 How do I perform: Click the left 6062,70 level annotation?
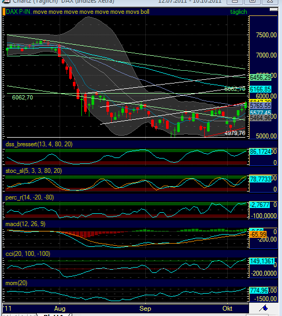[22, 97]
